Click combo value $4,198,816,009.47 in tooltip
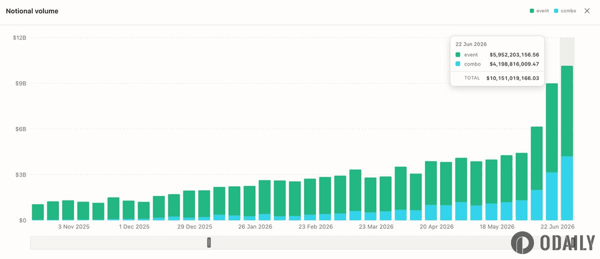The width and height of the screenshot is (600, 259). click(514, 64)
